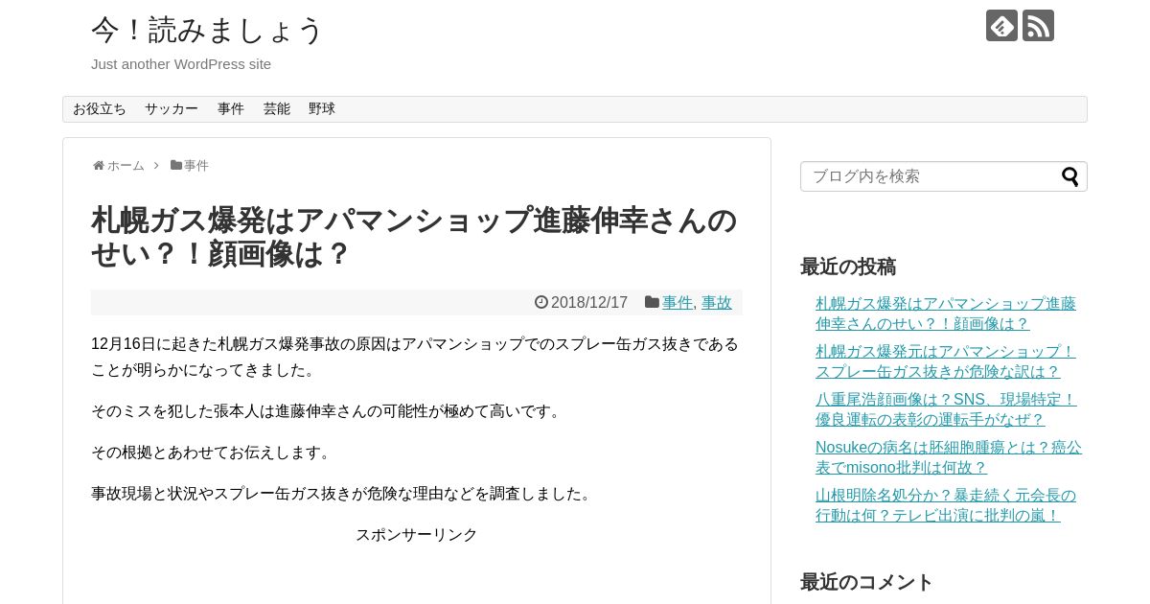Click the search magnifier icon
Screen dimensions: 1150x604
coord(1069,176)
